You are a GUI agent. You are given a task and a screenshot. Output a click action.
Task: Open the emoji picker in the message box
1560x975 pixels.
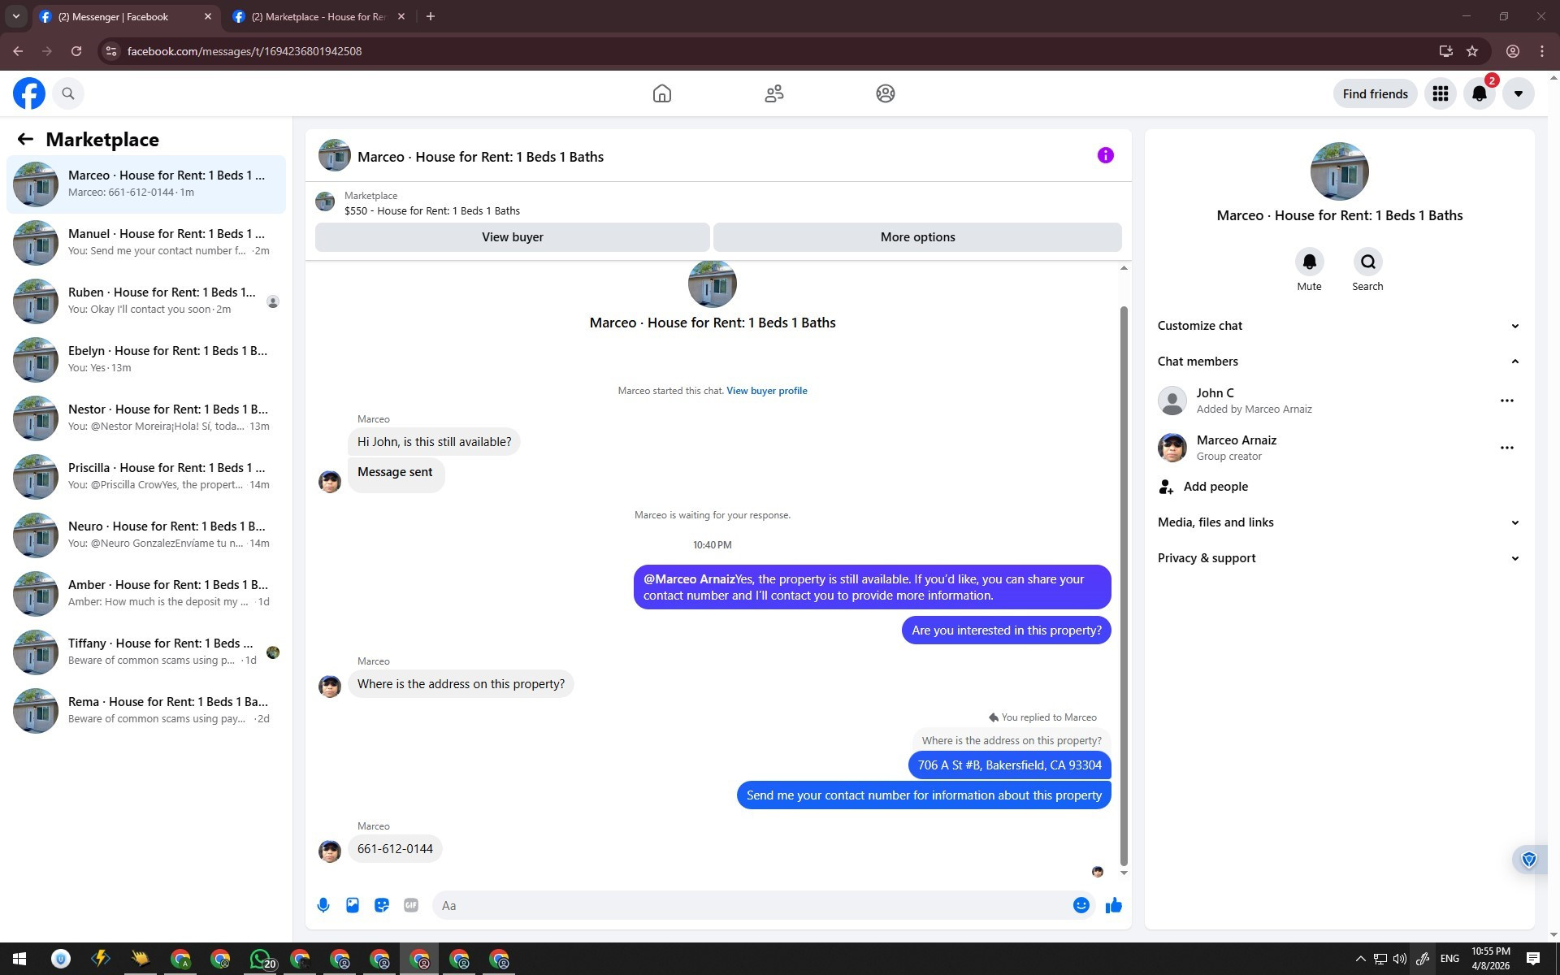1081,905
